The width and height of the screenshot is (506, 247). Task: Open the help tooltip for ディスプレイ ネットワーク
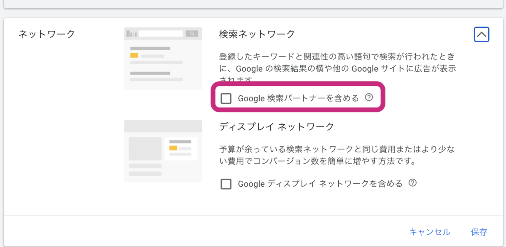(413, 183)
